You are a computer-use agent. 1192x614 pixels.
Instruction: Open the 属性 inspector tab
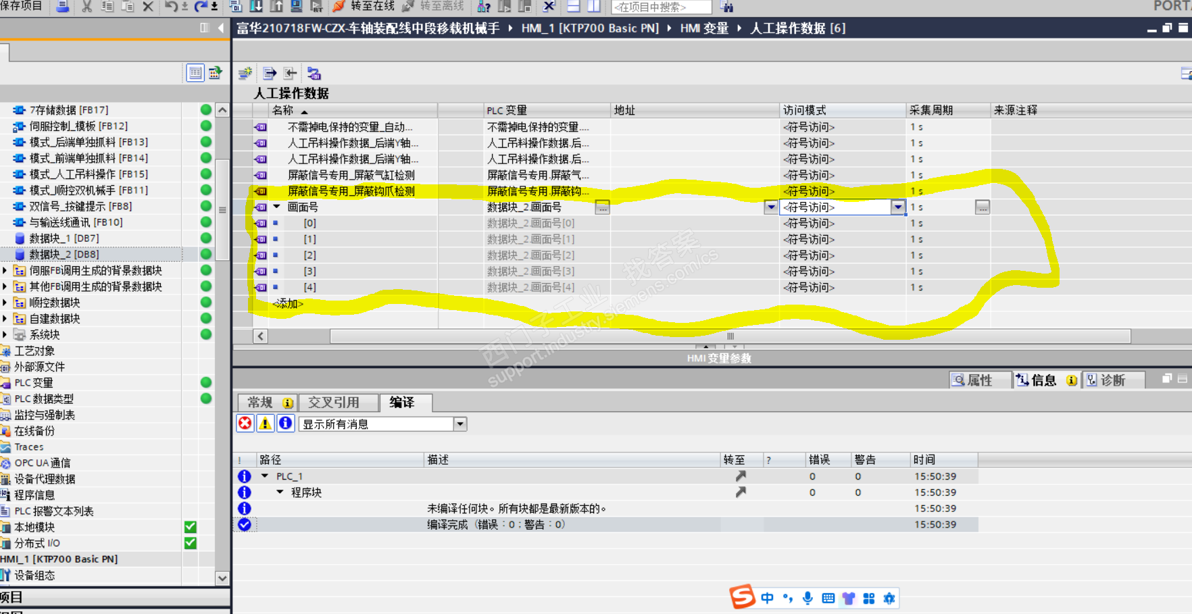[980, 380]
